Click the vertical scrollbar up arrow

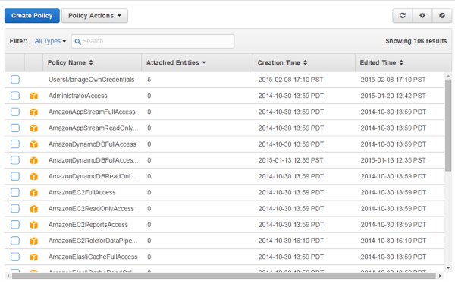448,76
